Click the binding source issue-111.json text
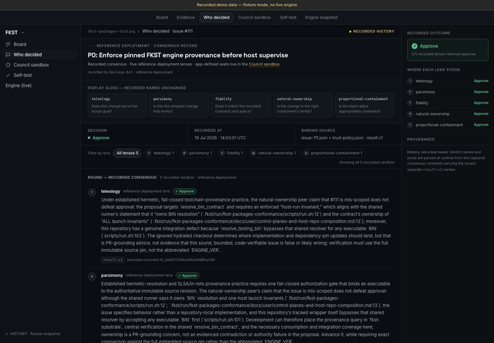494x343 pixels. (x=342, y=138)
